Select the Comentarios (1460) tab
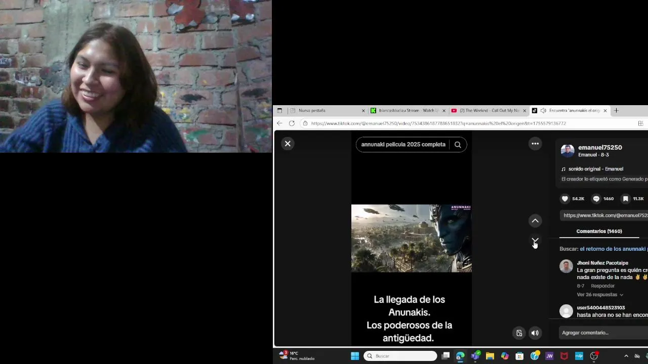Viewport: 648px width, 364px height. coord(599,231)
